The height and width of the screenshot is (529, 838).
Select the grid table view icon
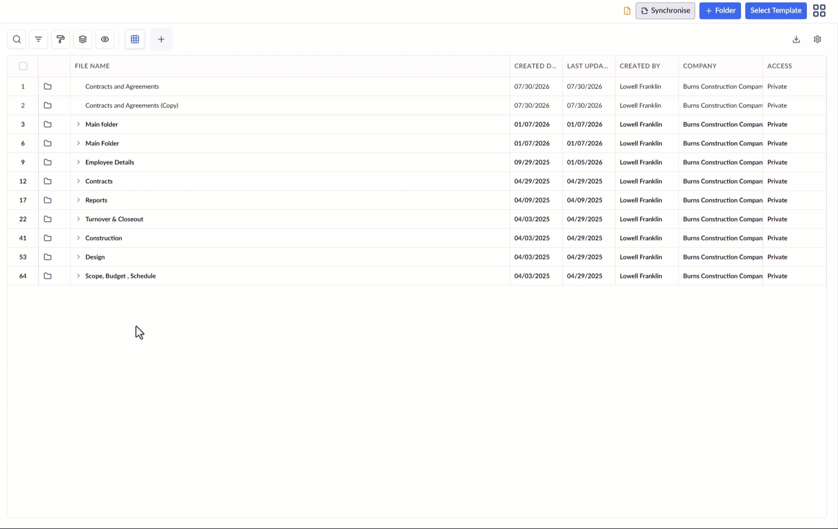[135, 39]
